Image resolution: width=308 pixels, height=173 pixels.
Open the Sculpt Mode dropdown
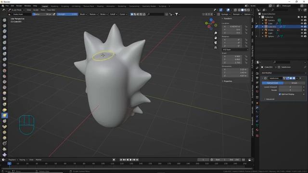[x=16, y=10]
